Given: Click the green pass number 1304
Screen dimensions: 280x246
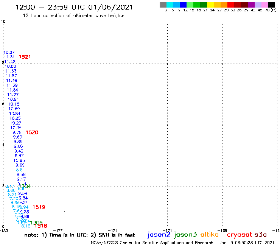Looking at the screenshot, I should pyautogui.click(x=25, y=186).
